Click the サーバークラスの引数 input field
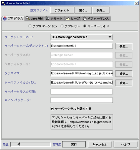Viewport: 140px width, 150px height. [x=82, y=92]
